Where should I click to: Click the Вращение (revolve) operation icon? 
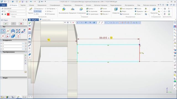point(72,9)
